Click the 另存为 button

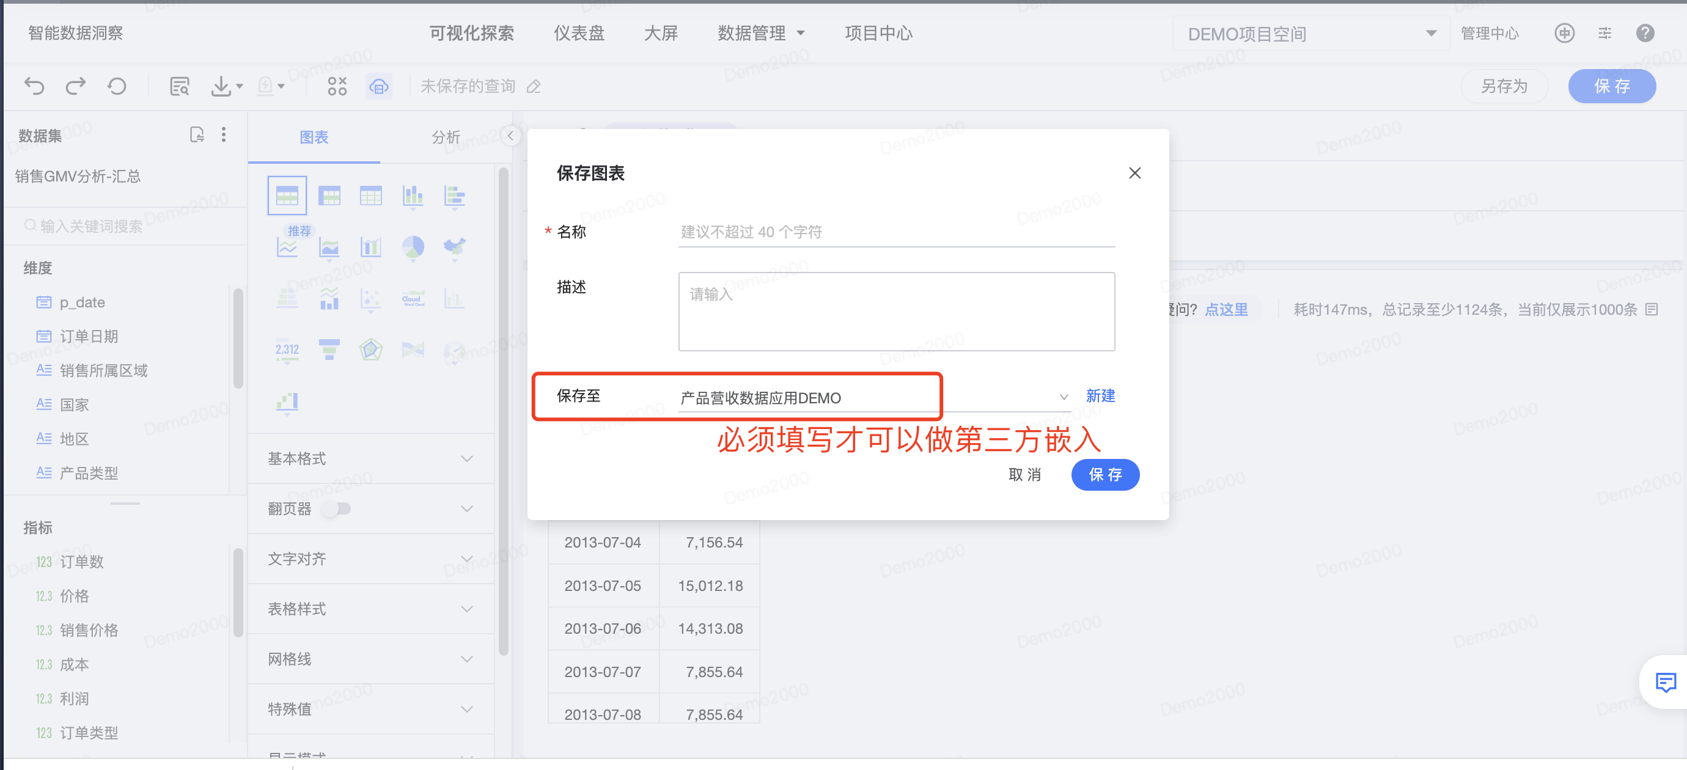[1504, 86]
